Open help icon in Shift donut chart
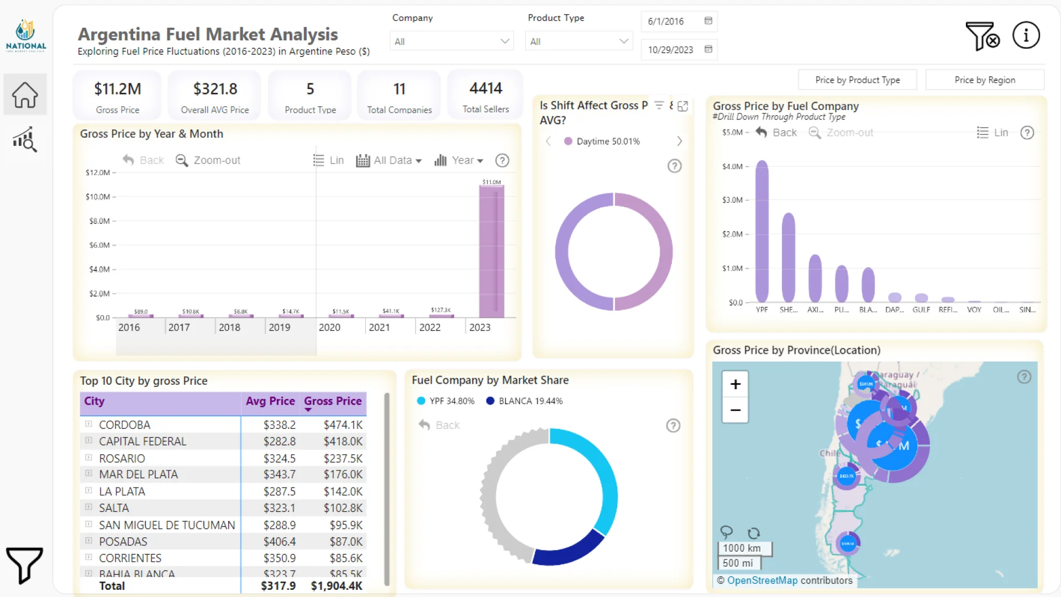Image resolution: width=1061 pixels, height=597 pixels. pos(674,166)
